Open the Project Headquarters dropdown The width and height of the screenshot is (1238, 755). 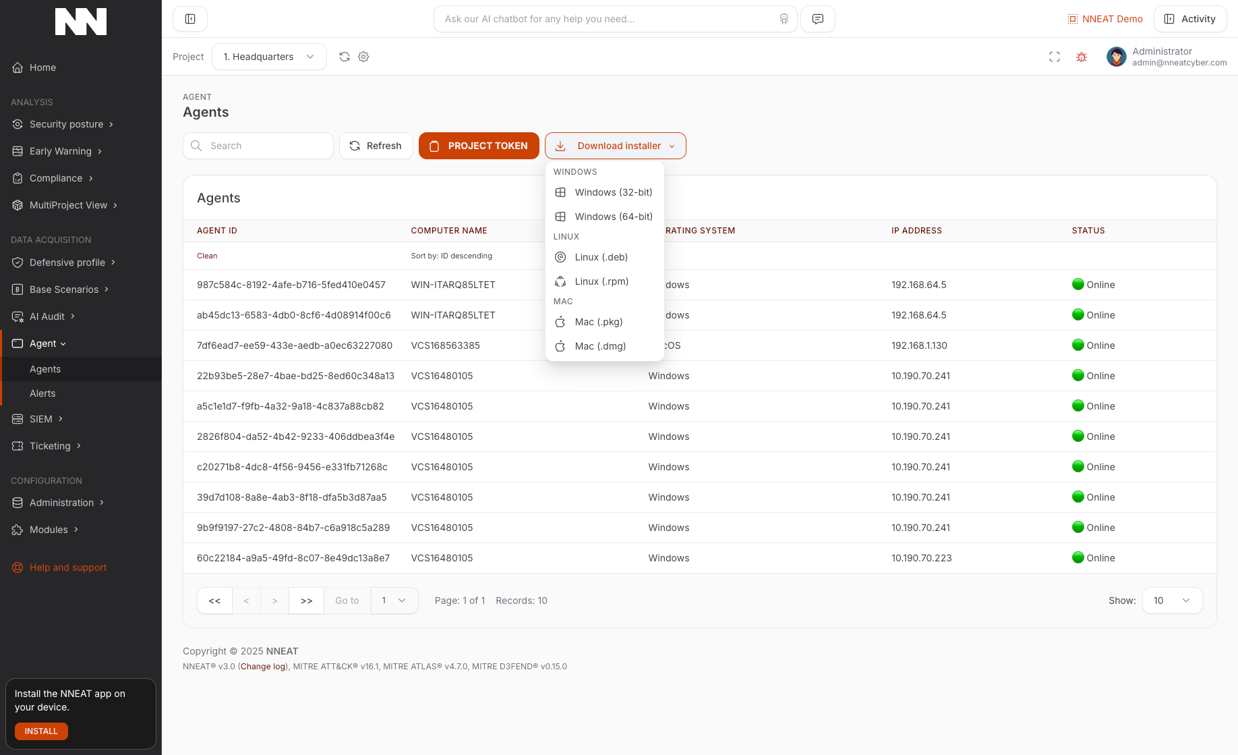click(269, 57)
